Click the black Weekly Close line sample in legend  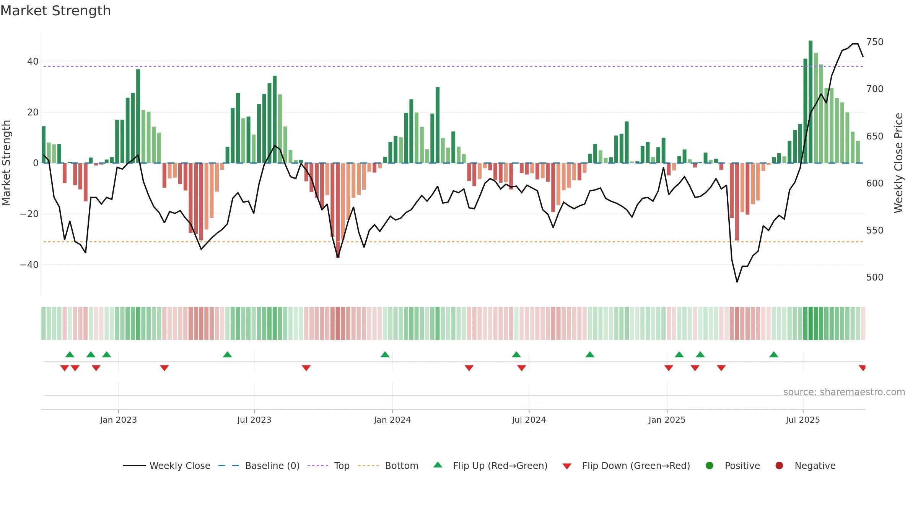pyautogui.click(x=134, y=466)
